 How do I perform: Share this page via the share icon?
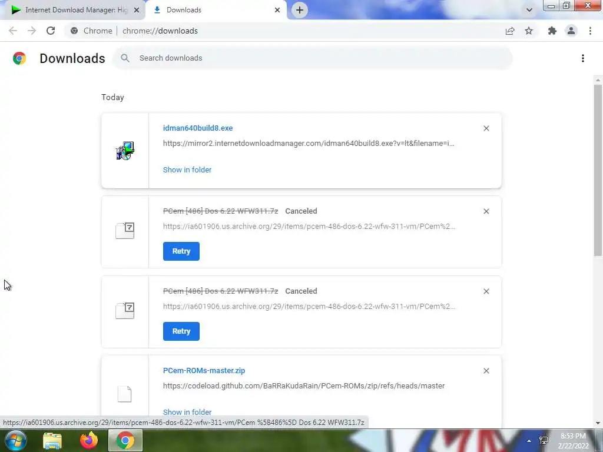510,31
